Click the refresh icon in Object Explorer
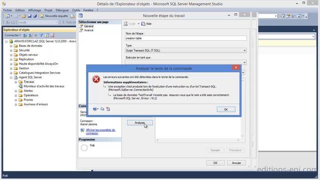Viewport: 320px width, 180px height. [47, 35]
